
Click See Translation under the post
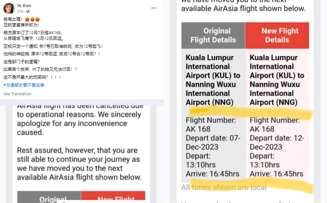tap(17, 94)
